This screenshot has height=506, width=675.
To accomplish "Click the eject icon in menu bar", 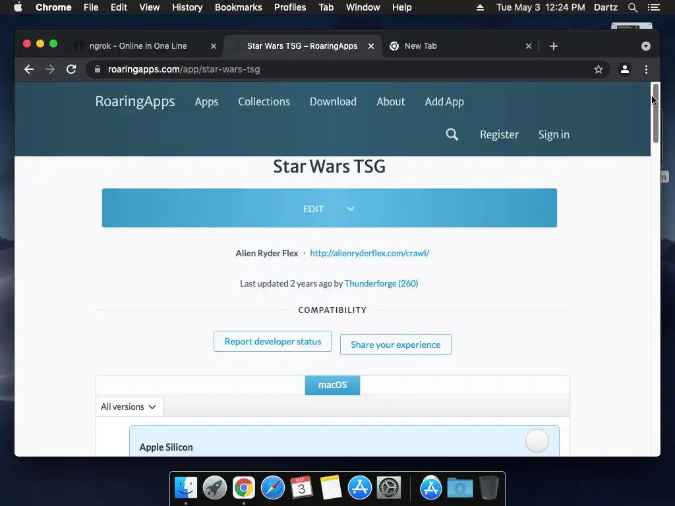I will [x=480, y=7].
